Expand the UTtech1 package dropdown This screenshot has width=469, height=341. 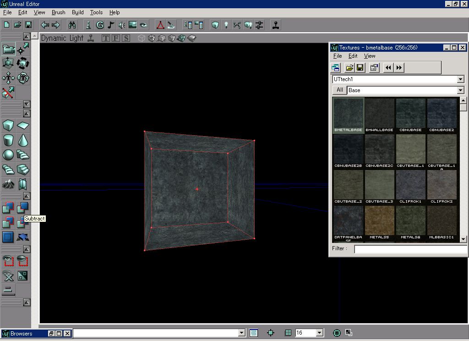point(460,79)
